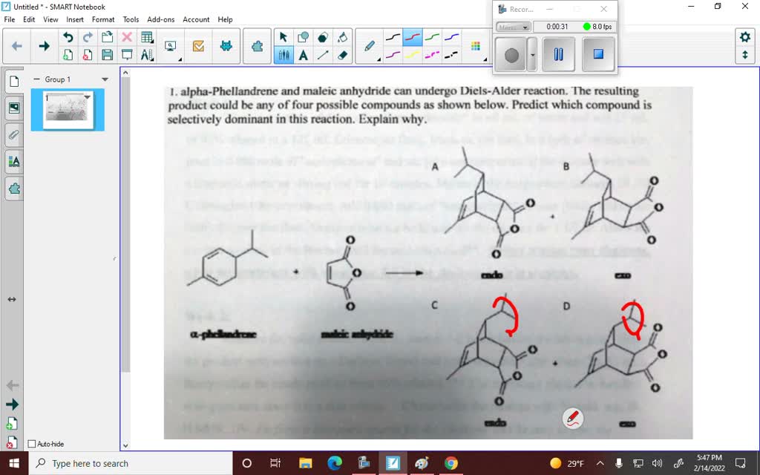The width and height of the screenshot is (760, 475).
Task: Select the page 1 thumbnail
Action: click(67, 108)
